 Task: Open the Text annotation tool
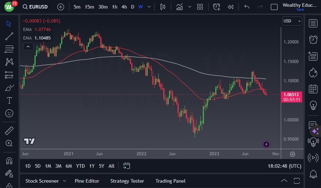click(9, 100)
